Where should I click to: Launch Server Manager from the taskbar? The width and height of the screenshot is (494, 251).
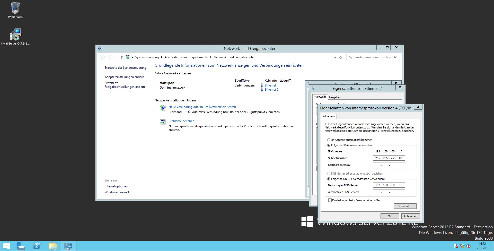click(x=21, y=246)
